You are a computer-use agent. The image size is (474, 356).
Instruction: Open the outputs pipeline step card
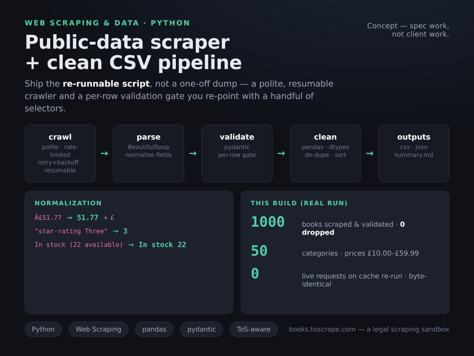(x=413, y=153)
